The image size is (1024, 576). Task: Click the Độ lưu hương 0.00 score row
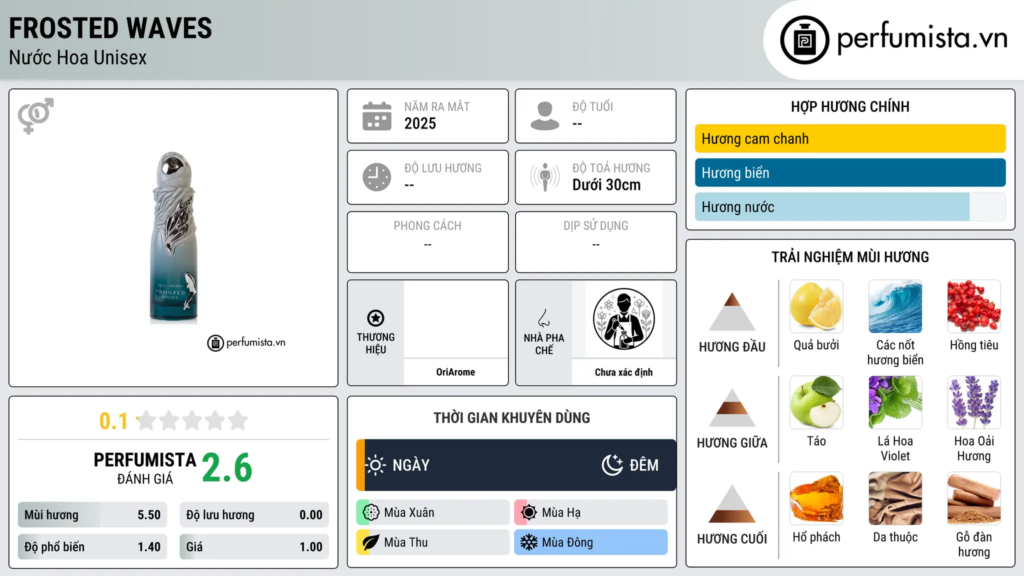tap(254, 515)
